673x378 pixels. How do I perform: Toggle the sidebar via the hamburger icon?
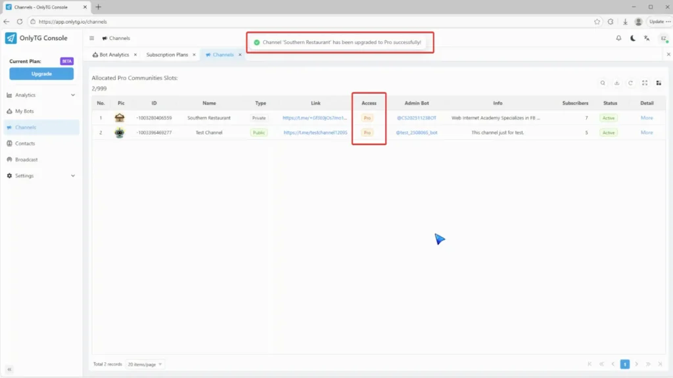click(x=92, y=38)
